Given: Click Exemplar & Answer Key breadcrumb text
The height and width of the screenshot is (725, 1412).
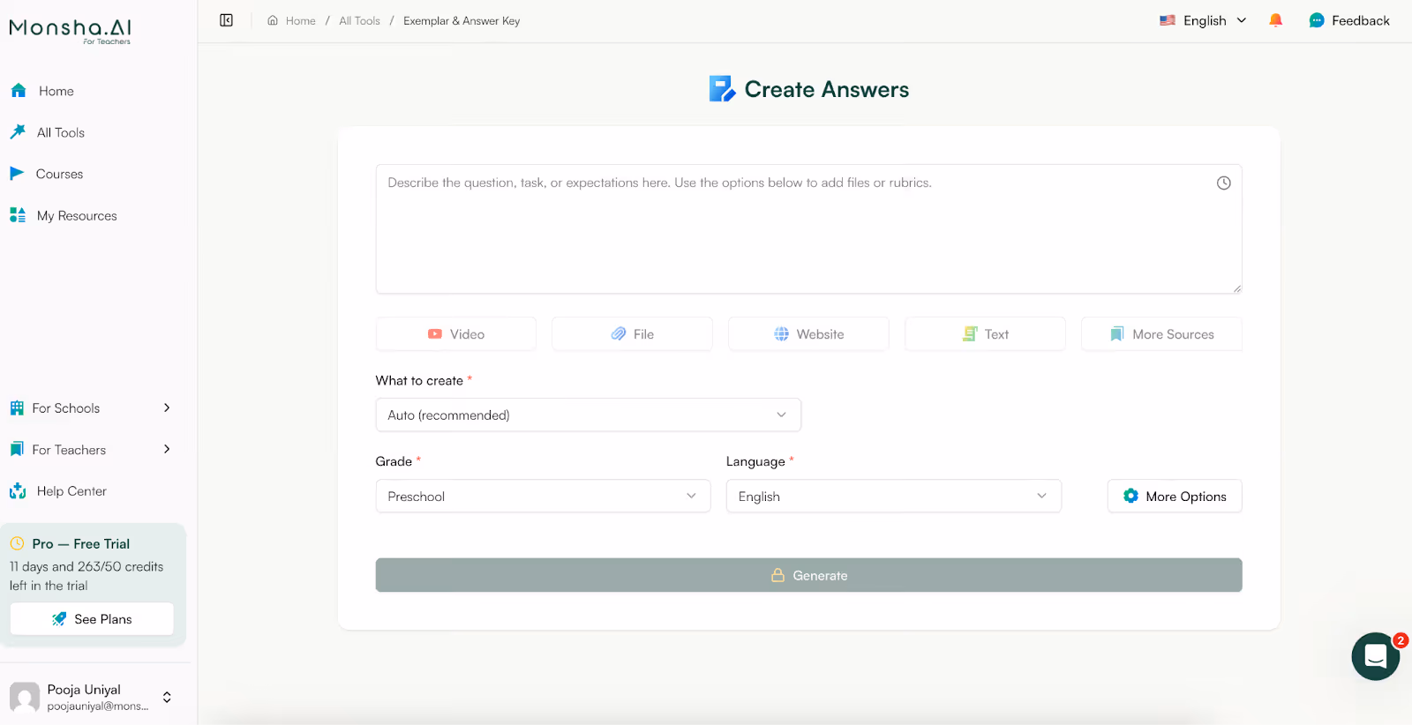Looking at the screenshot, I should (462, 20).
